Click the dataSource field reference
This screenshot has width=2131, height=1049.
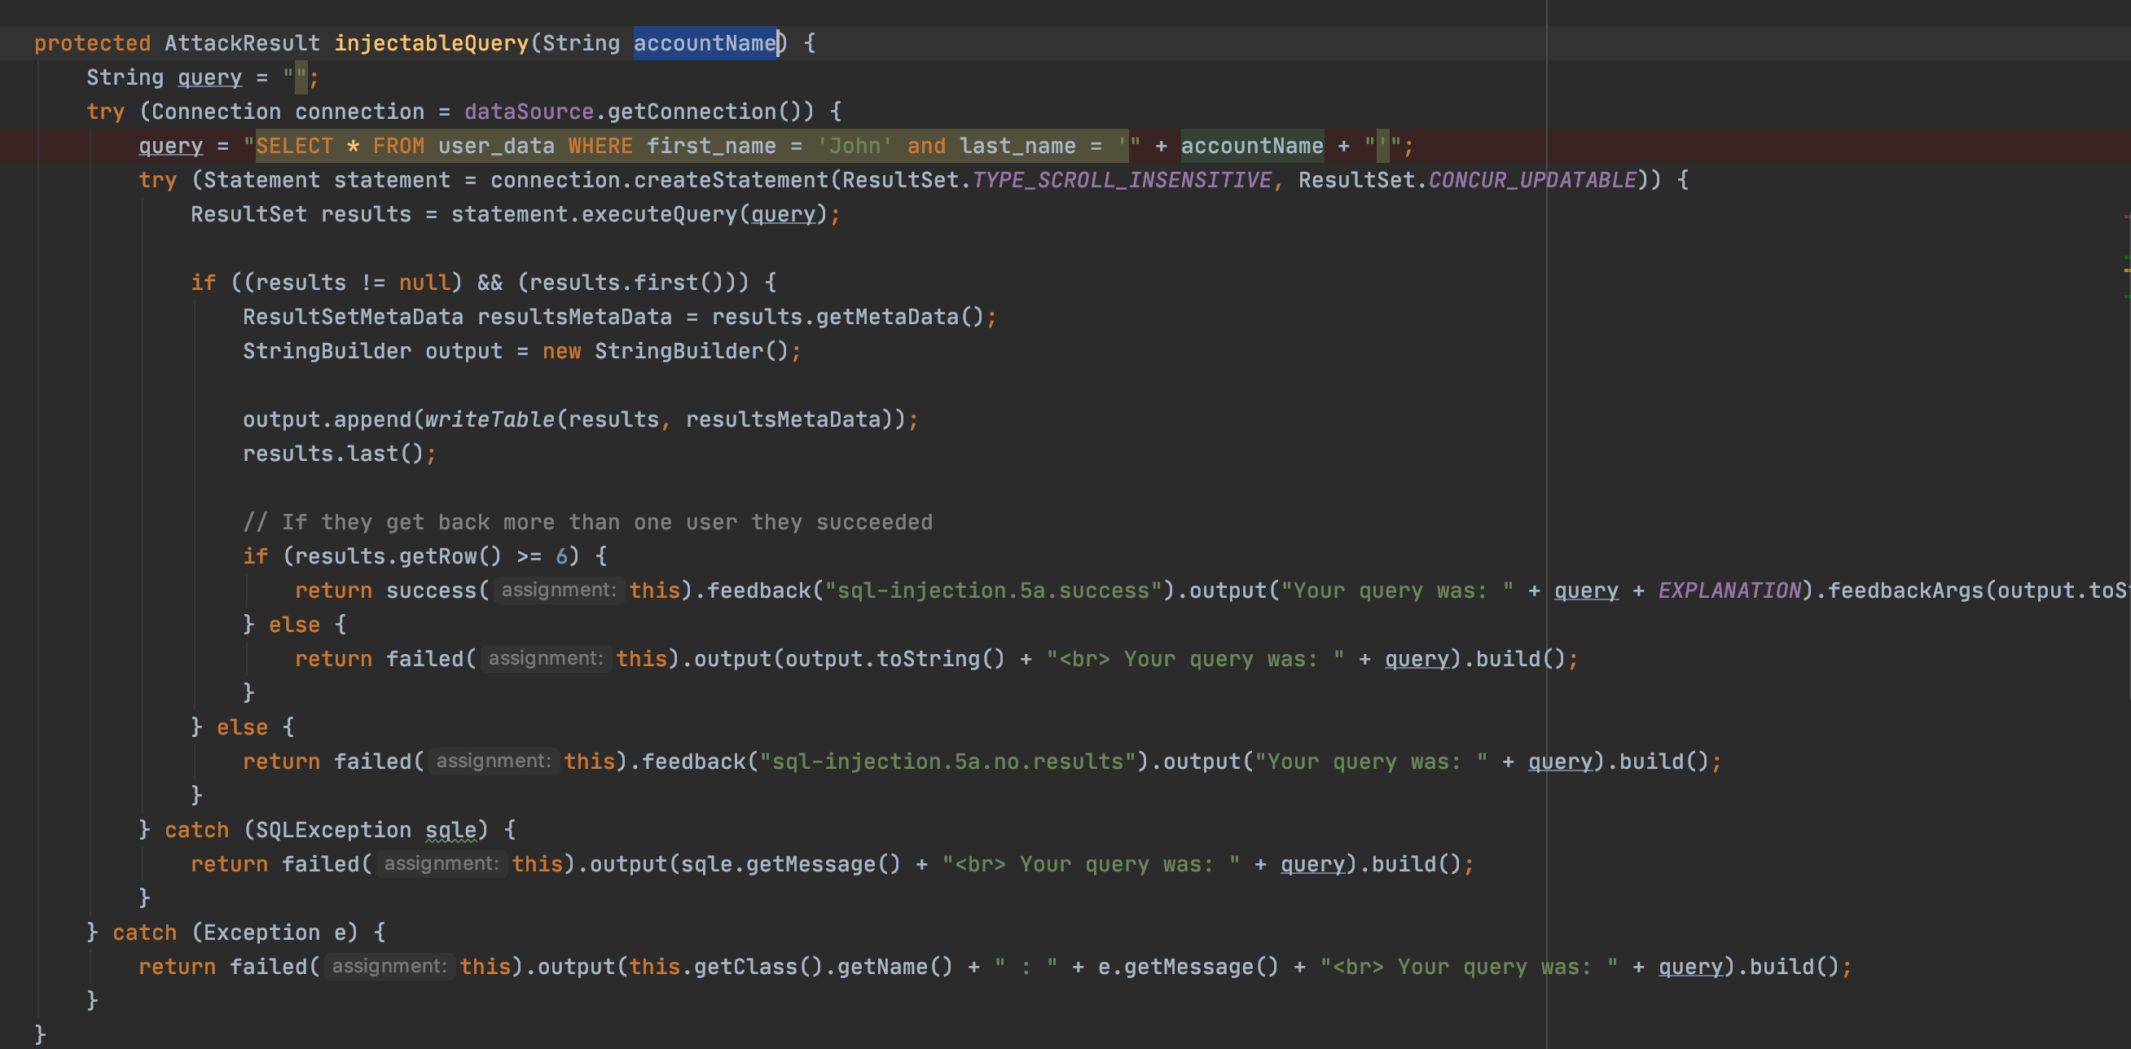tap(529, 112)
